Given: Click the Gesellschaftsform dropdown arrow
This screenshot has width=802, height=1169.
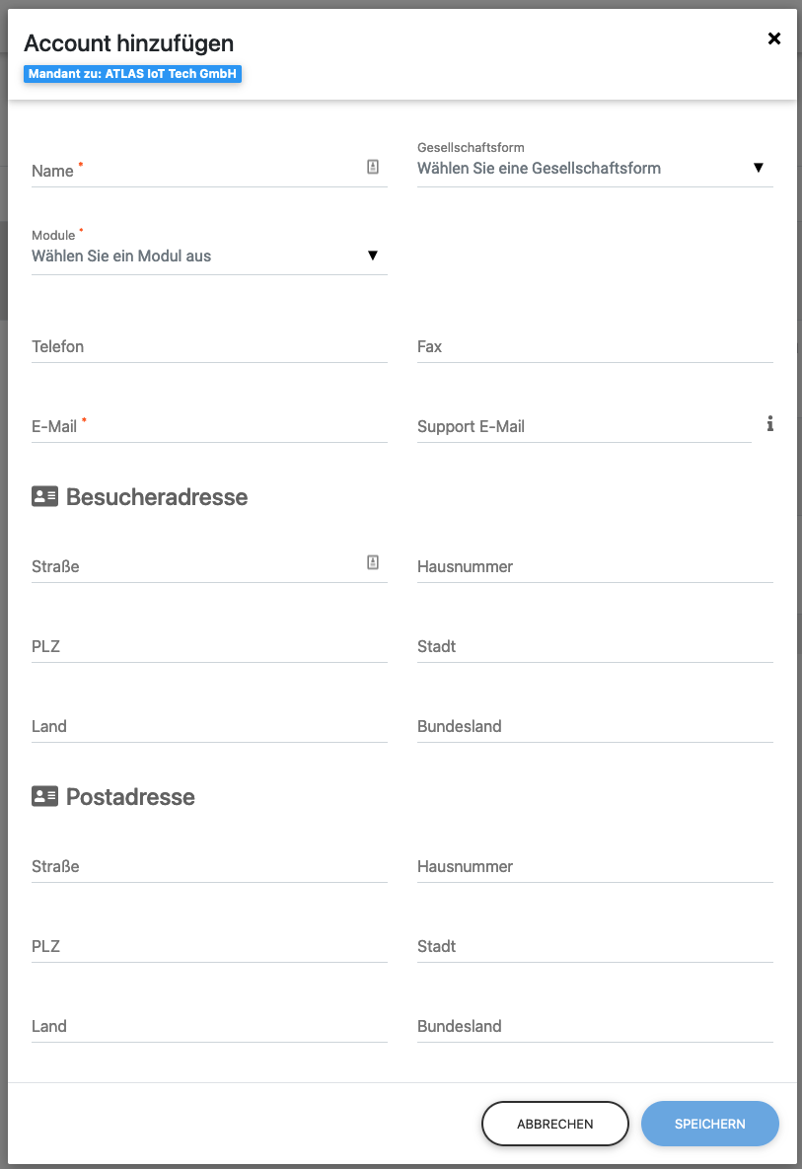Looking at the screenshot, I should 759,168.
